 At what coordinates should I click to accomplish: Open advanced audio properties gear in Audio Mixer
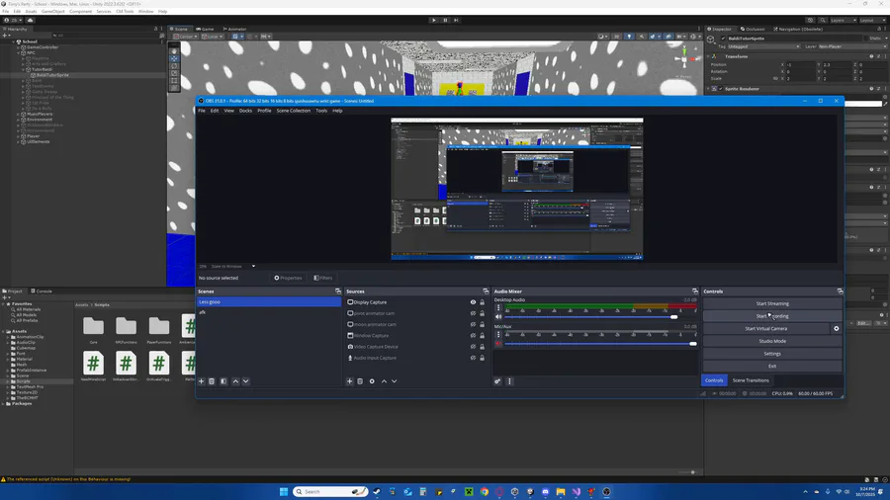click(497, 381)
